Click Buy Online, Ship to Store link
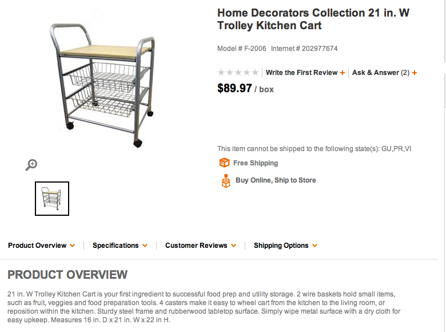446x332 pixels. pos(276,180)
